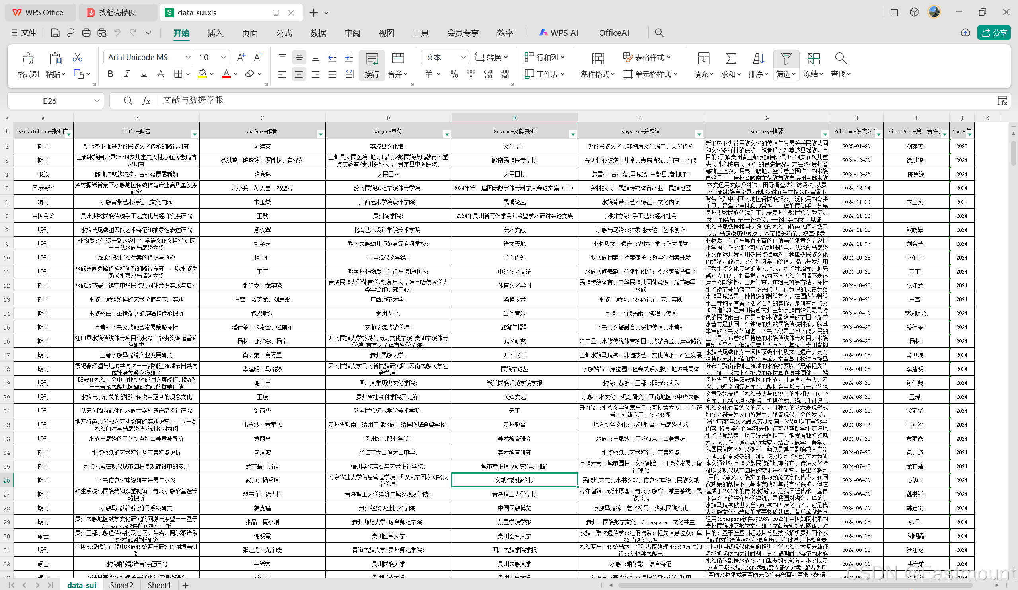1018x590 pixels.
Task: Click the Name Box showing E26
Action: (x=50, y=101)
